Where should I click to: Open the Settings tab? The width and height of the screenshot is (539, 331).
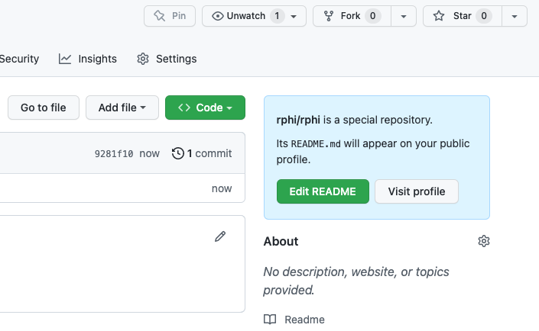point(167,59)
